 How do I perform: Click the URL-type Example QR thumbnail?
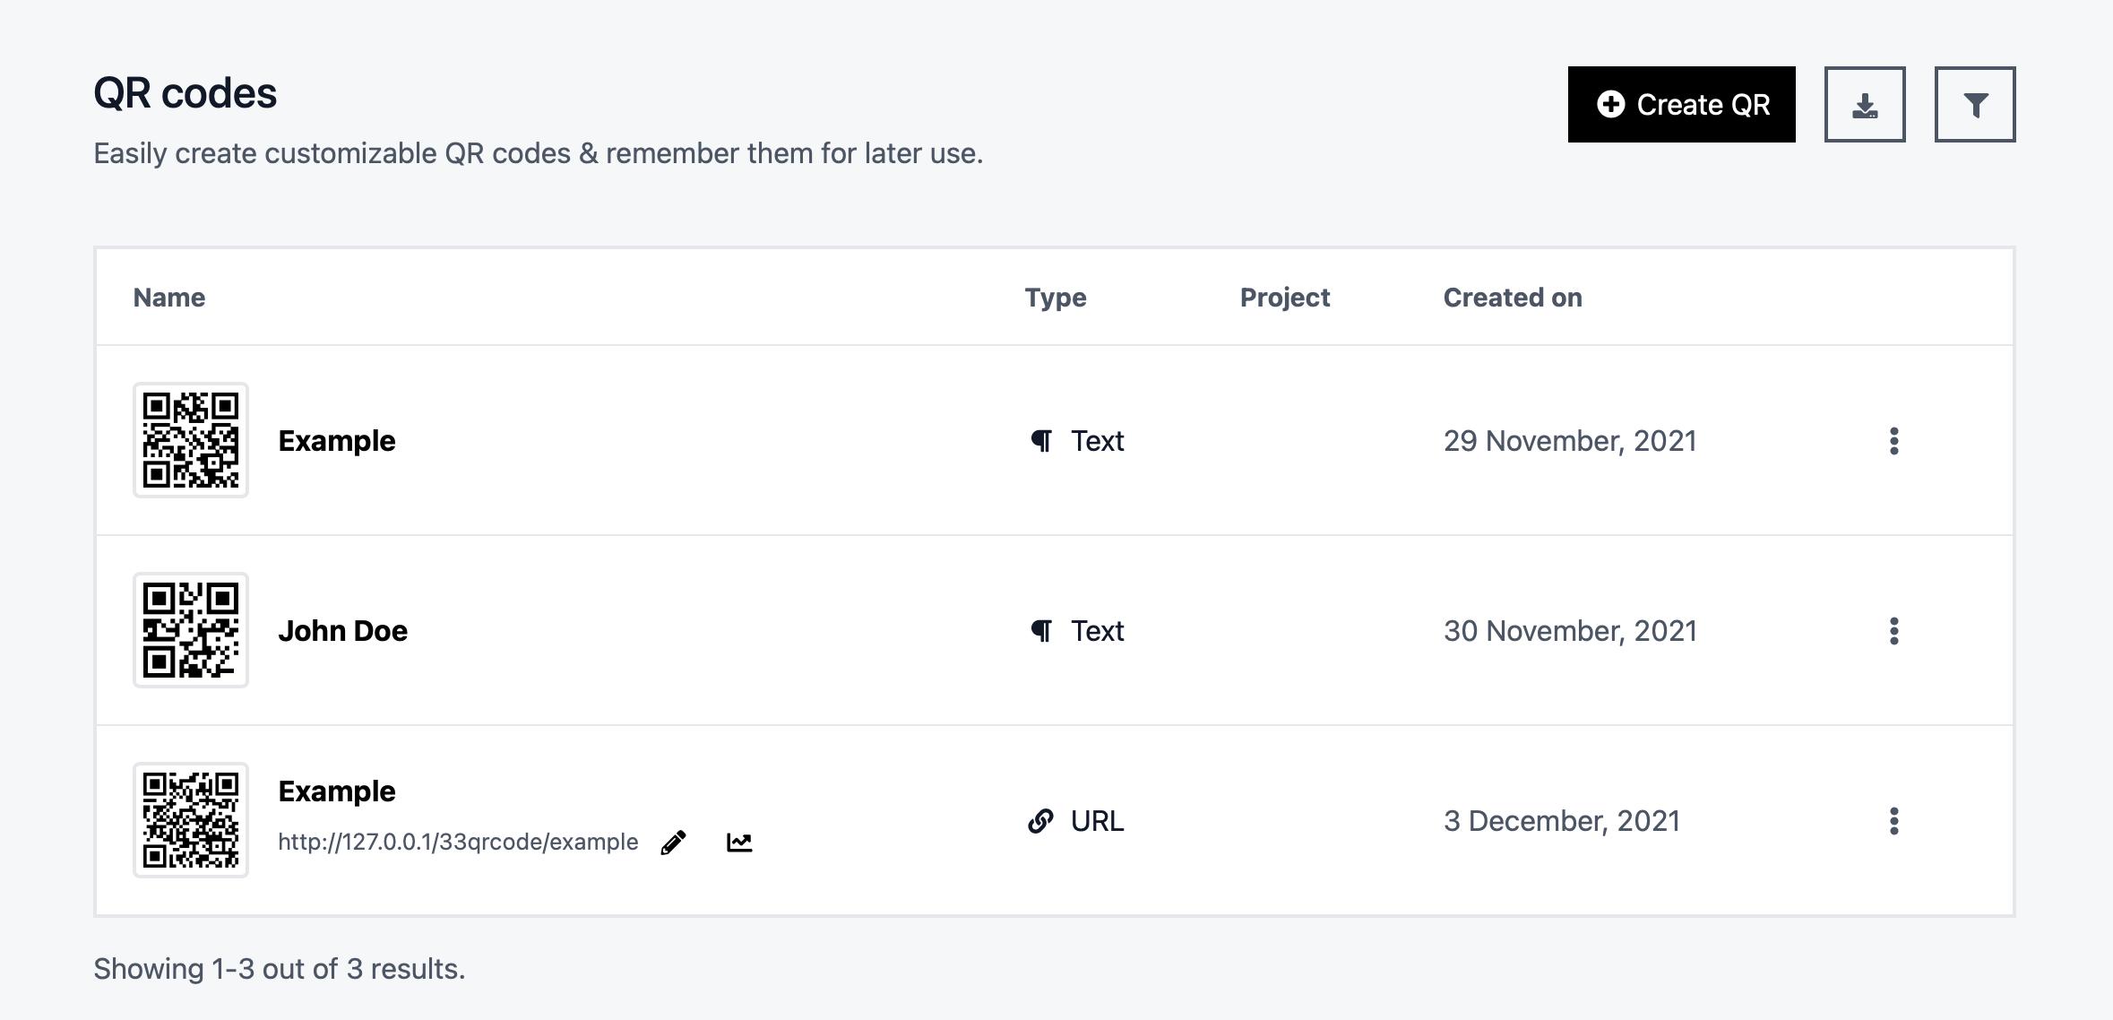191,820
